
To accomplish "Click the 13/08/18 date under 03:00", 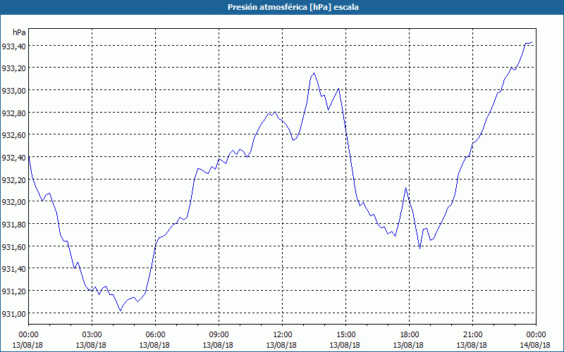I will [x=91, y=345].
